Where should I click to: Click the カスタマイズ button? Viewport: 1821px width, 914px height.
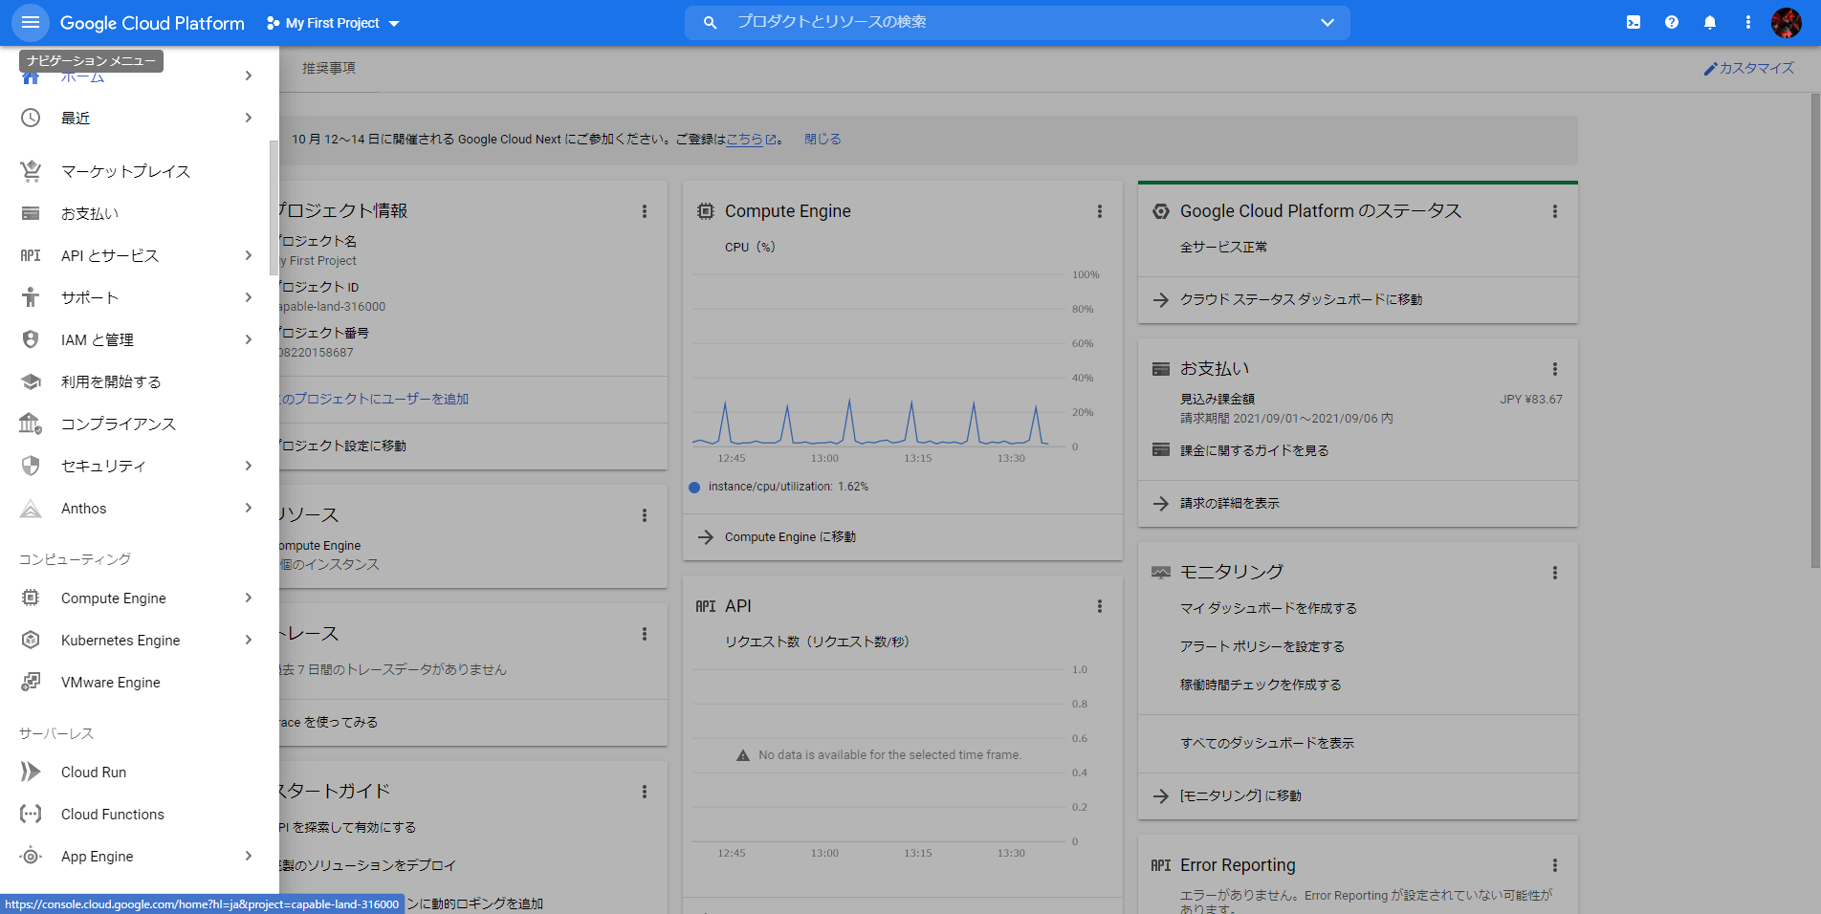1749,68
